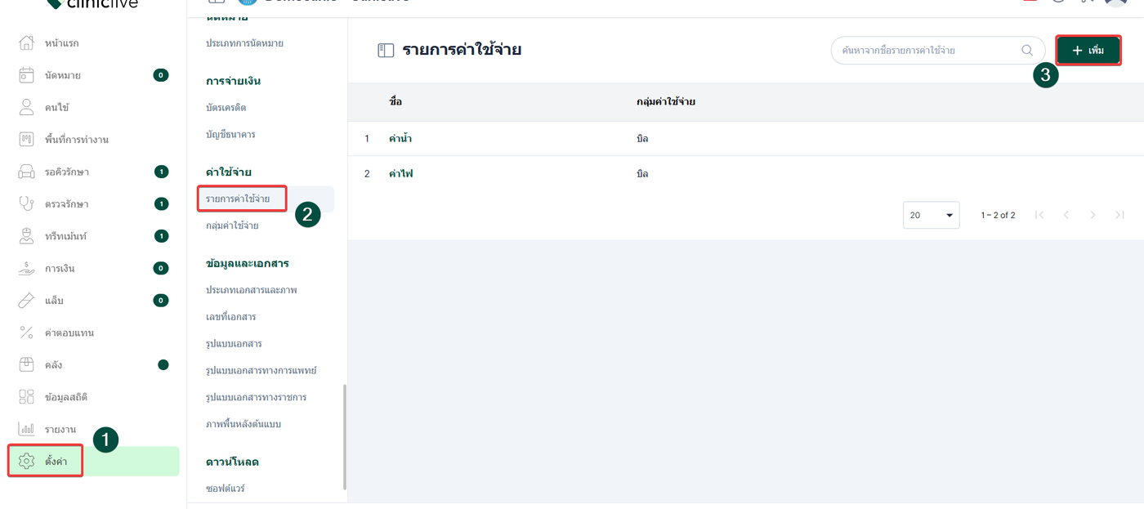Click the bar chart icon รายงาน
The image size is (1144, 509).
[26, 429]
